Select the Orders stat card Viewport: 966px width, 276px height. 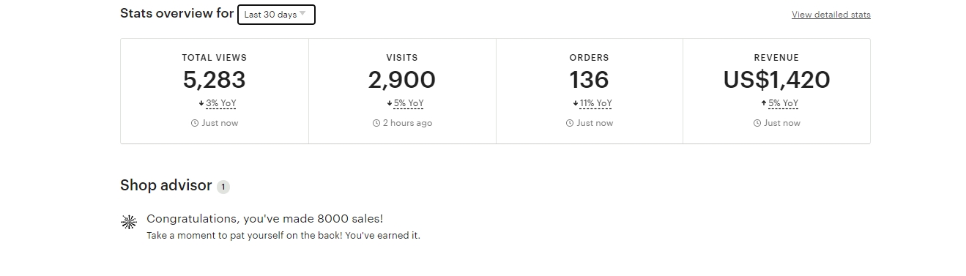590,91
